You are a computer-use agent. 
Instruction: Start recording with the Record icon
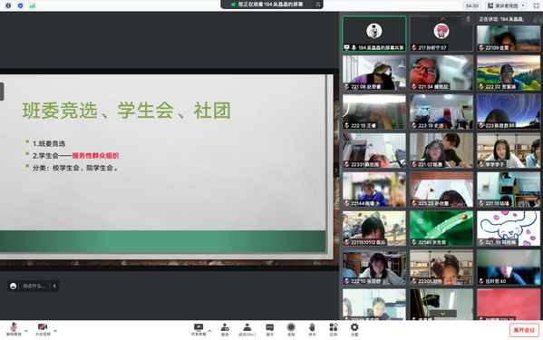(x=291, y=330)
